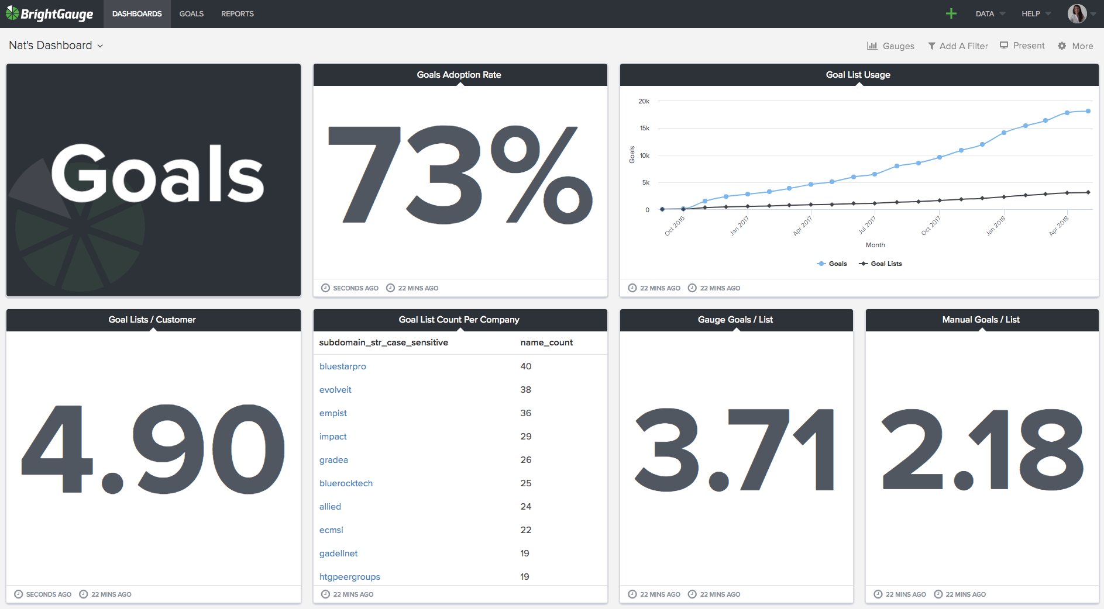Click the caret next to the avatar
The height and width of the screenshot is (609, 1104).
click(1093, 14)
